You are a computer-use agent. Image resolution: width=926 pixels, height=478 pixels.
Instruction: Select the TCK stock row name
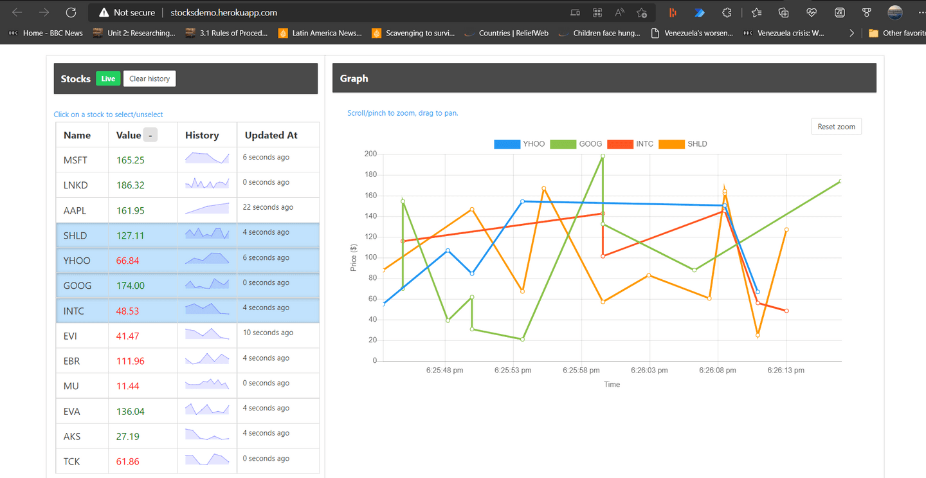coord(72,461)
